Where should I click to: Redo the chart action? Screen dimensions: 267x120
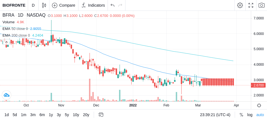coord(120,5)
